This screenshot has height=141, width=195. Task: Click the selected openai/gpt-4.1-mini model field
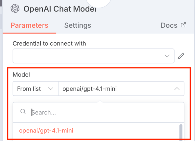tap(117, 89)
